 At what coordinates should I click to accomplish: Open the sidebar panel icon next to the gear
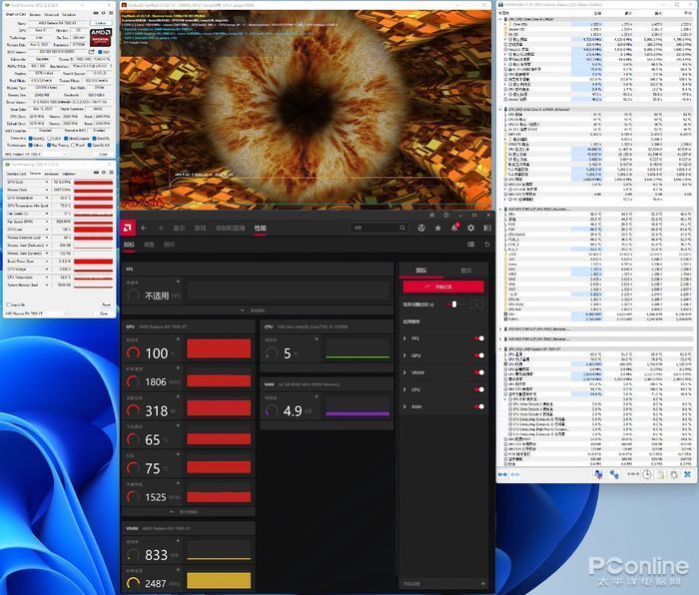pyautogui.click(x=487, y=228)
